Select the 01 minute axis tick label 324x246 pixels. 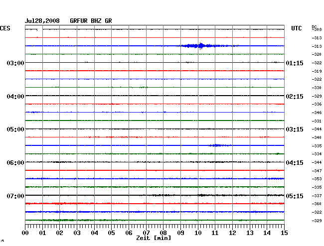click(x=42, y=233)
